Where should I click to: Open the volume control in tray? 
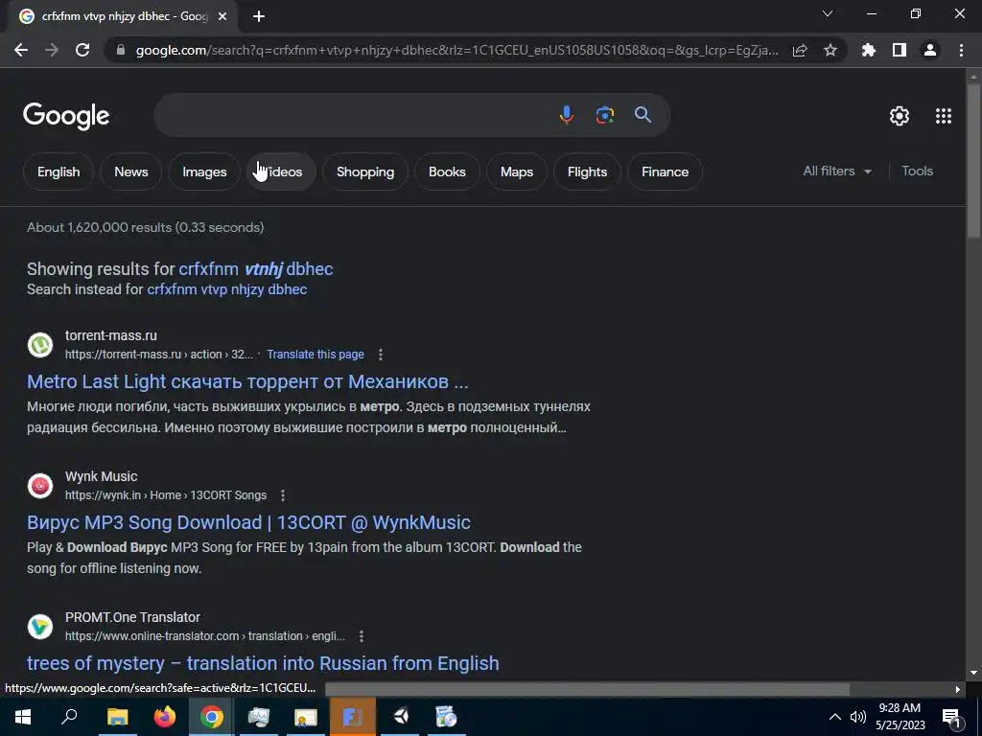(x=858, y=717)
